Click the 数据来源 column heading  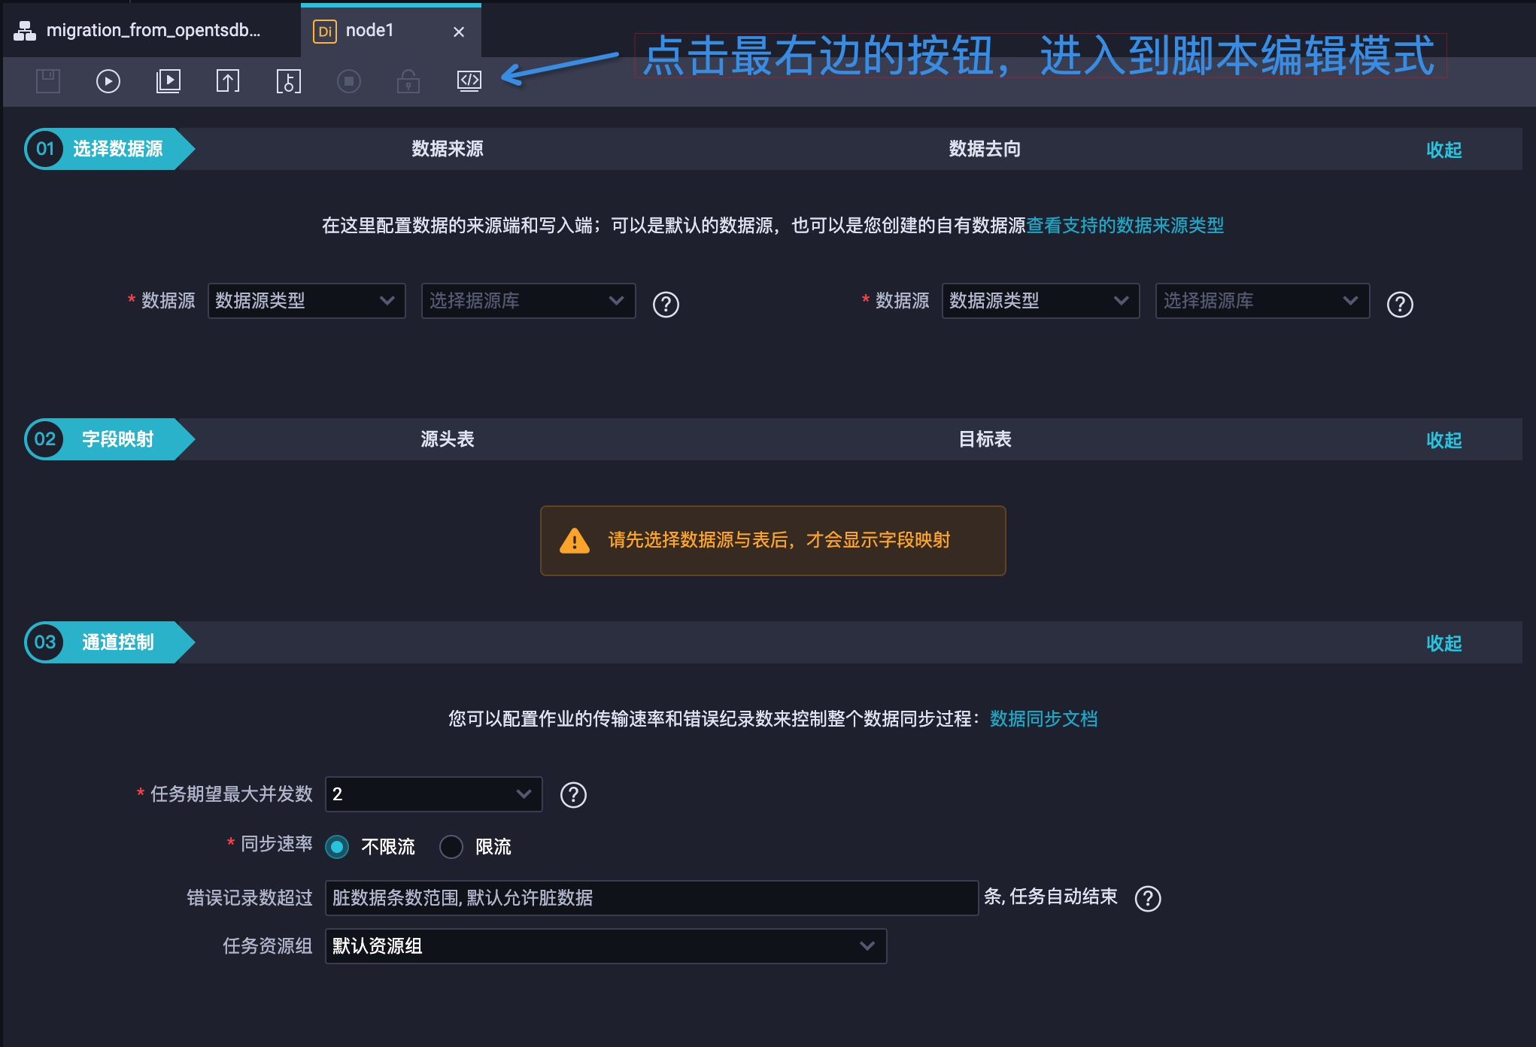pos(448,149)
